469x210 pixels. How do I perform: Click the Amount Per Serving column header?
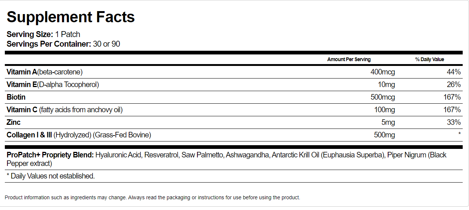click(x=349, y=59)
